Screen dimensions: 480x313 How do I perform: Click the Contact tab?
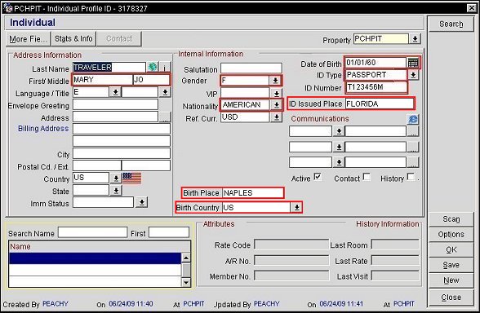pyautogui.click(x=119, y=39)
